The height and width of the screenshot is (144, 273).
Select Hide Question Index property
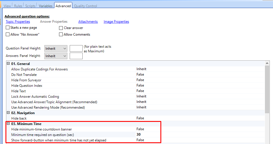[138, 85]
